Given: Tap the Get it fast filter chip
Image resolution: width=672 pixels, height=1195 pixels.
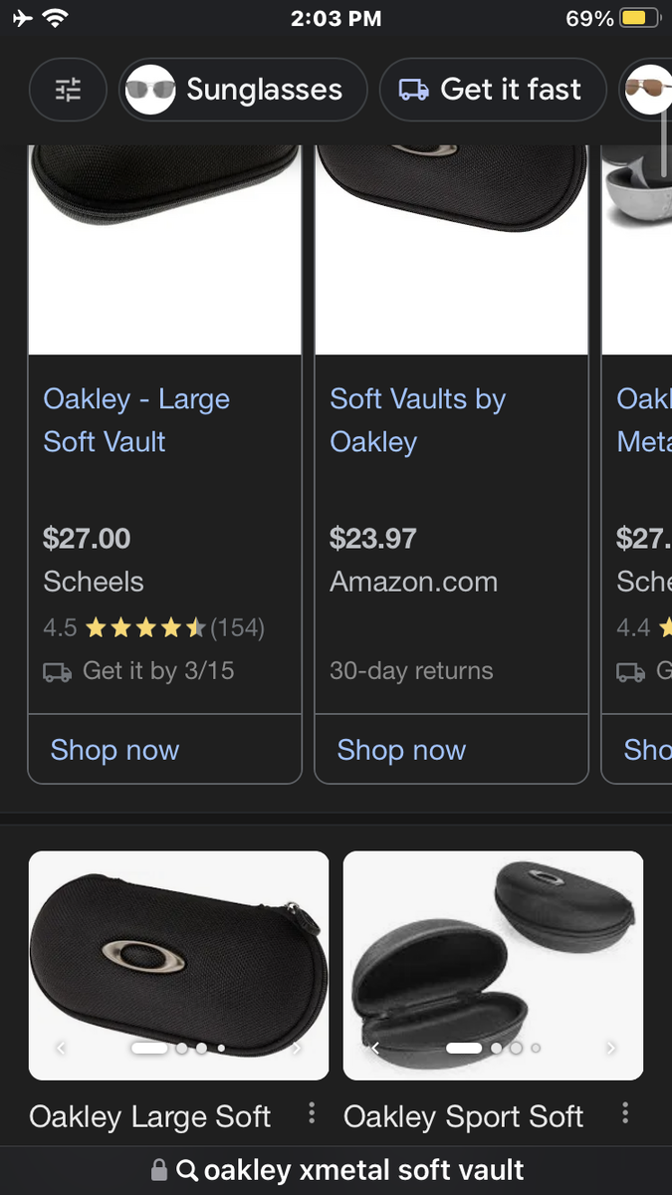Looking at the screenshot, I should pos(492,91).
